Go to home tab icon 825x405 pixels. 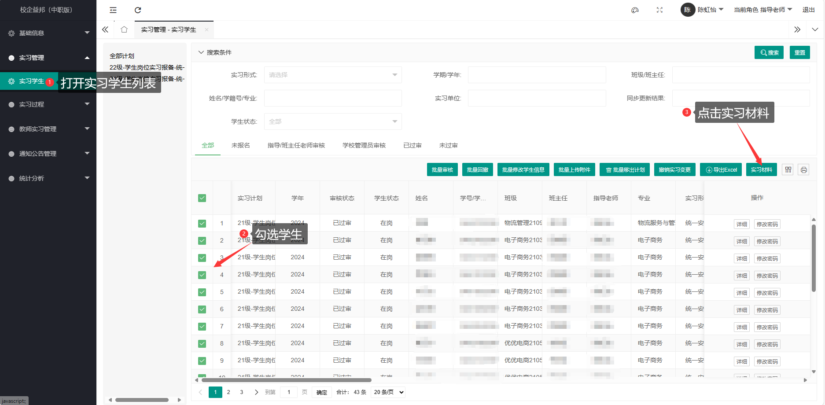point(124,29)
